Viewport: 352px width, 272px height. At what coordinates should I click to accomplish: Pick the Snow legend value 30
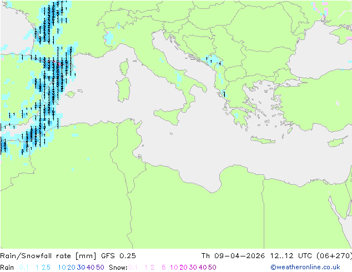click(x=193, y=268)
